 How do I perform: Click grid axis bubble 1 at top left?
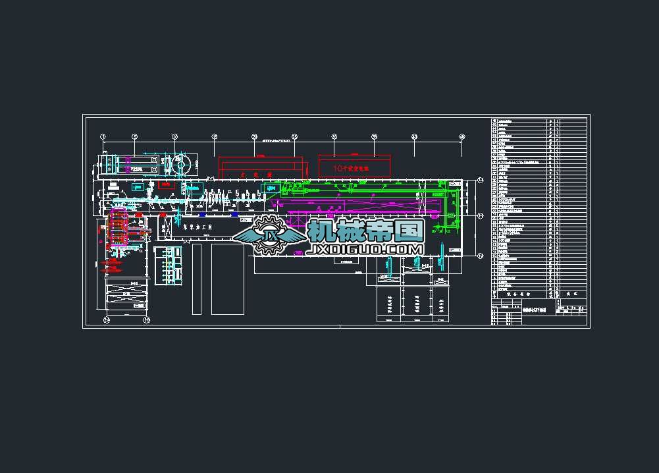(x=103, y=136)
